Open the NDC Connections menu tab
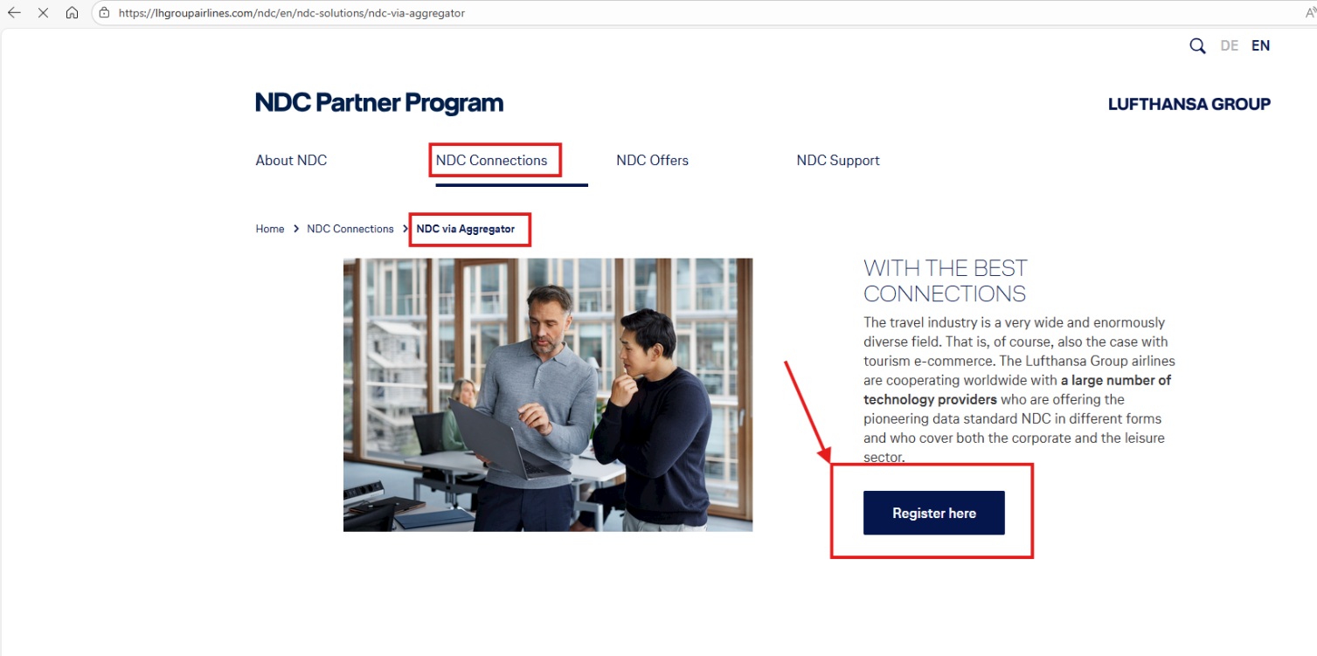Image resolution: width=1317 pixels, height=656 pixels. click(491, 160)
